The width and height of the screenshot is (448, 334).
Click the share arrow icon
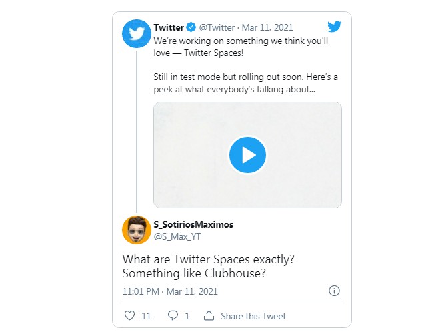tap(209, 315)
